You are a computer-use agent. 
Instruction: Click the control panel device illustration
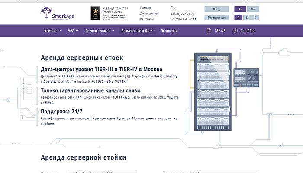(246, 78)
